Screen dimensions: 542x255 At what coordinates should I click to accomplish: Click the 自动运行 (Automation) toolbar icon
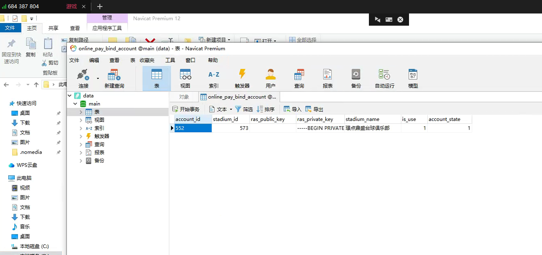pyautogui.click(x=384, y=78)
